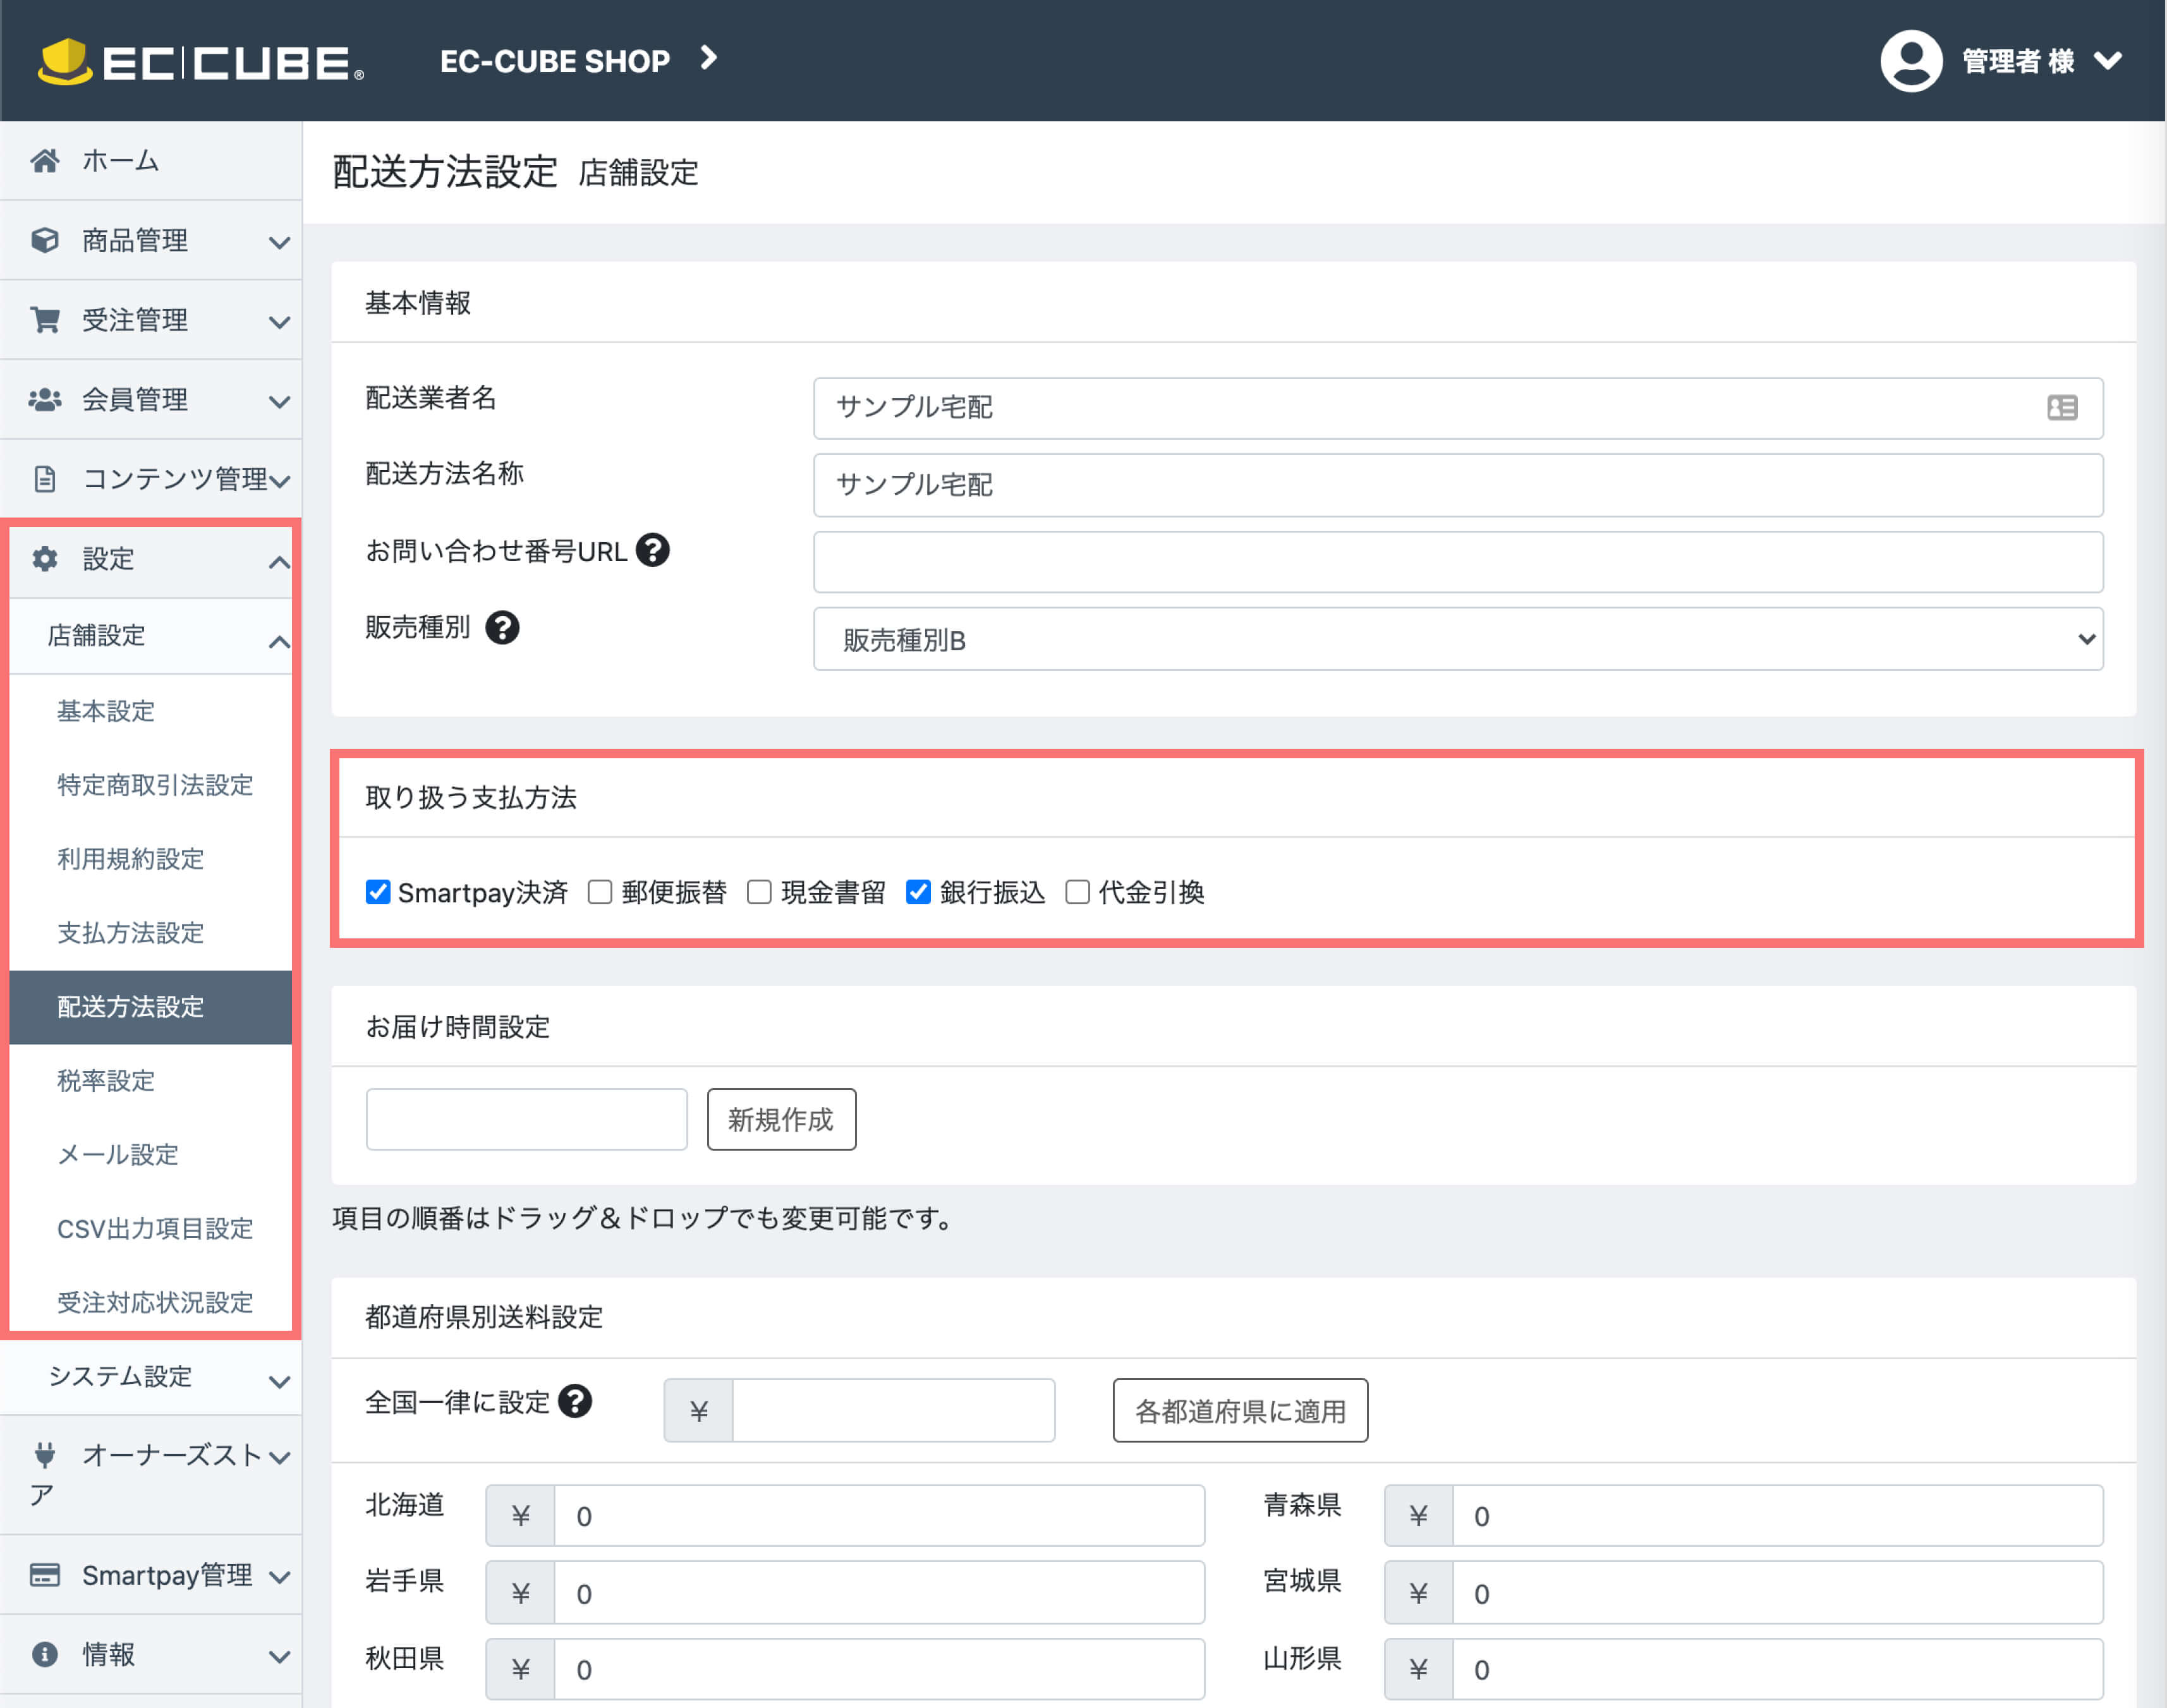Open 支払方法設定 in the sidebar menu

tap(131, 933)
